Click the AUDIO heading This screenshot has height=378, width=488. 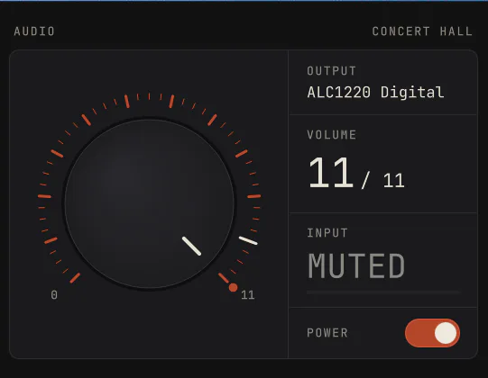34,31
